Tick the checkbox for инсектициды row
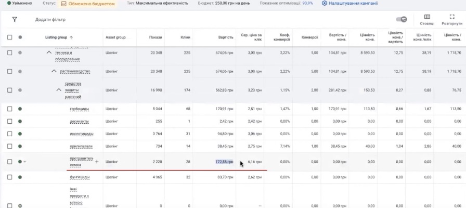This screenshot has height=208, width=466. coord(9,134)
